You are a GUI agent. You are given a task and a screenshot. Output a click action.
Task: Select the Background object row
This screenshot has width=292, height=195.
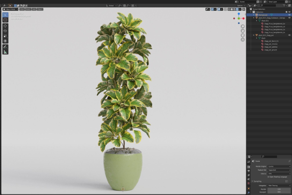point(269,15)
